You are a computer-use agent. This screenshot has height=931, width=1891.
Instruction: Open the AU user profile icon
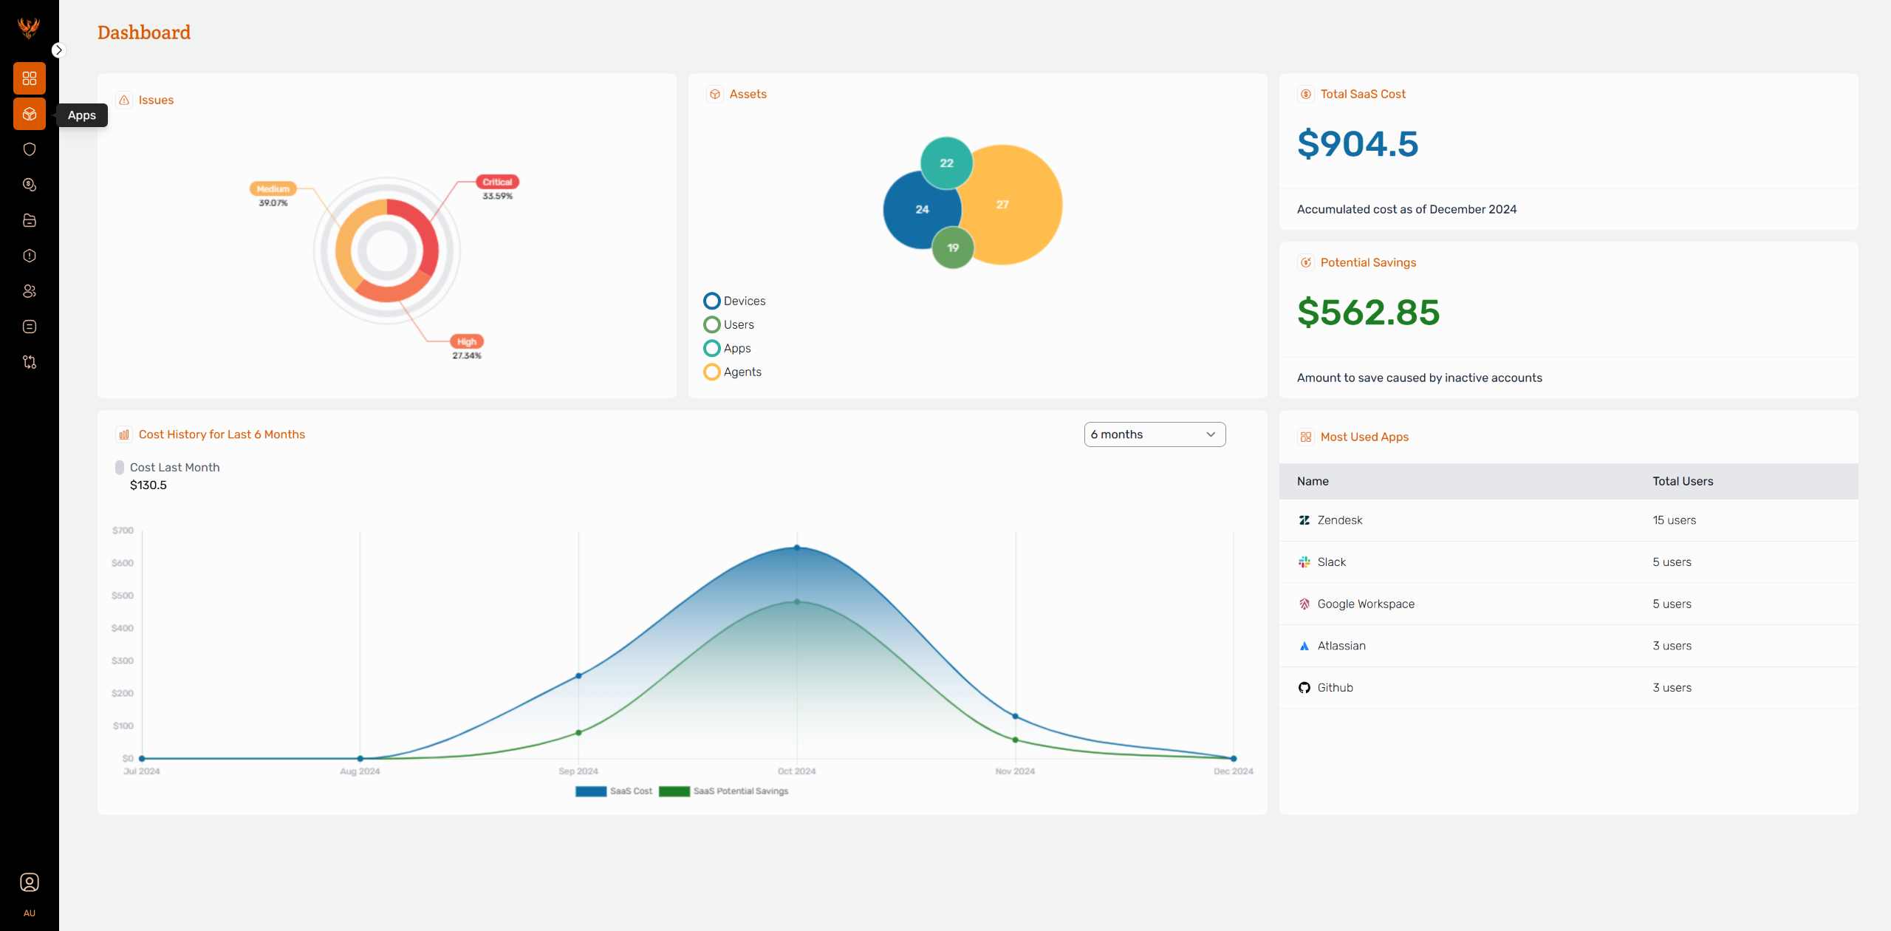coord(30,883)
